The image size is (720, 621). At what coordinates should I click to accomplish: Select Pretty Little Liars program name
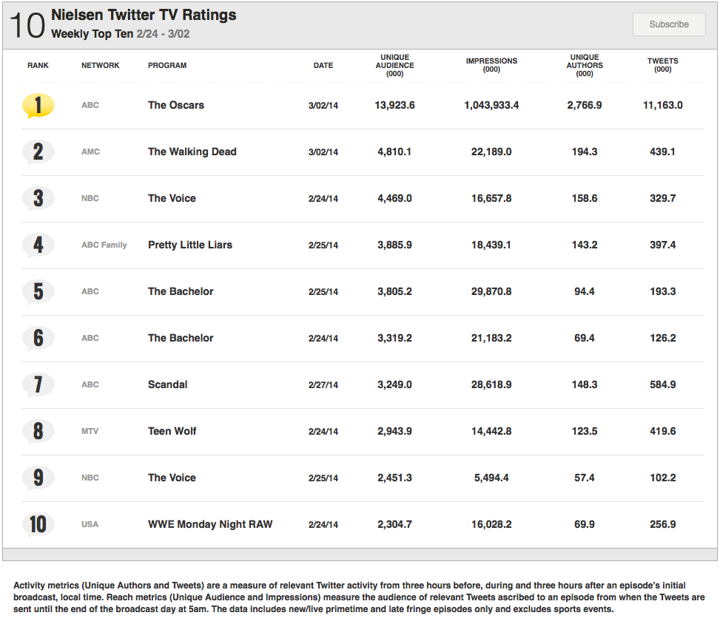(190, 245)
